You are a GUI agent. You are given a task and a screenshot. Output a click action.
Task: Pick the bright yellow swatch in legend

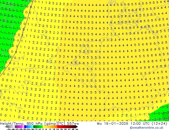[43, 127]
